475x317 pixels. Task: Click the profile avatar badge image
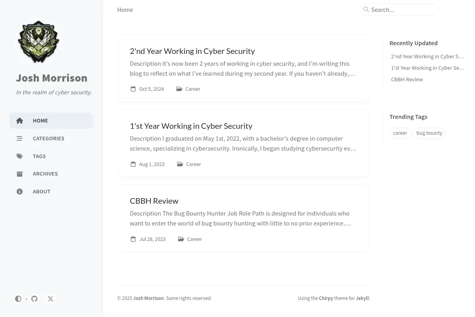[38, 41]
